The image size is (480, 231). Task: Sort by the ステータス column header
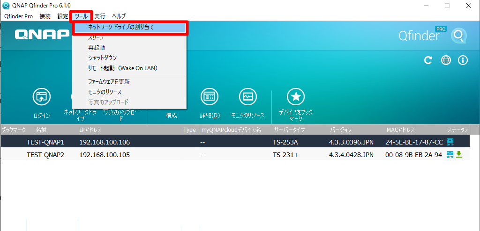click(458, 130)
